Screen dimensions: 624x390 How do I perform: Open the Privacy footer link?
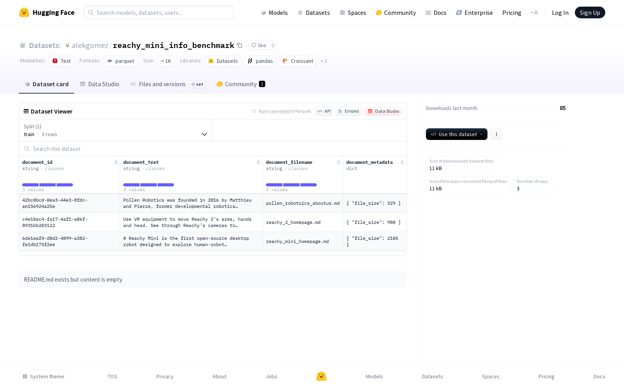coord(165,376)
